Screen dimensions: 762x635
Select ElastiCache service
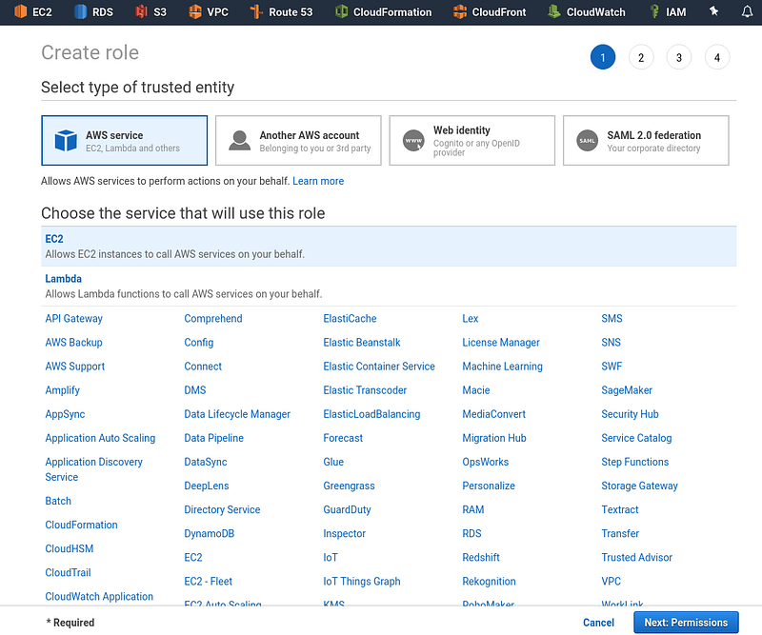[350, 319]
